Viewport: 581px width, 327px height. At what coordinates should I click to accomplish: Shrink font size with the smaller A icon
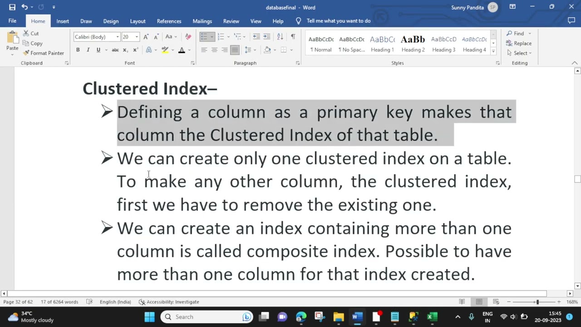156,37
